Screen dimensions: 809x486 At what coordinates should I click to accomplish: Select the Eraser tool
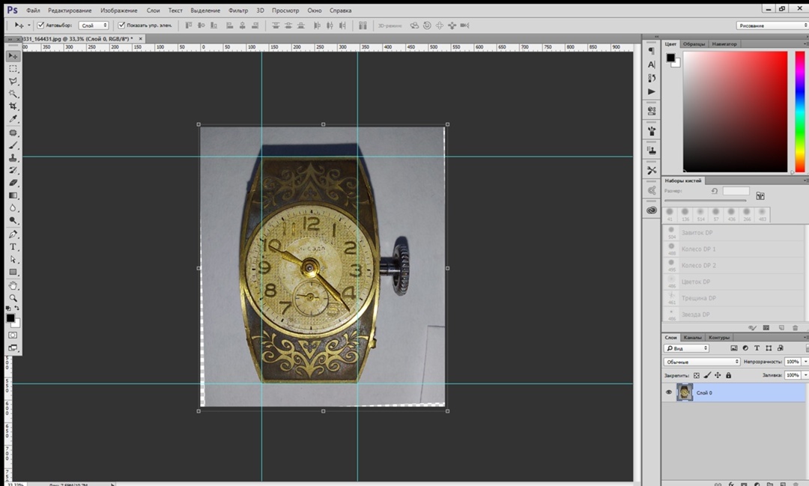click(13, 183)
